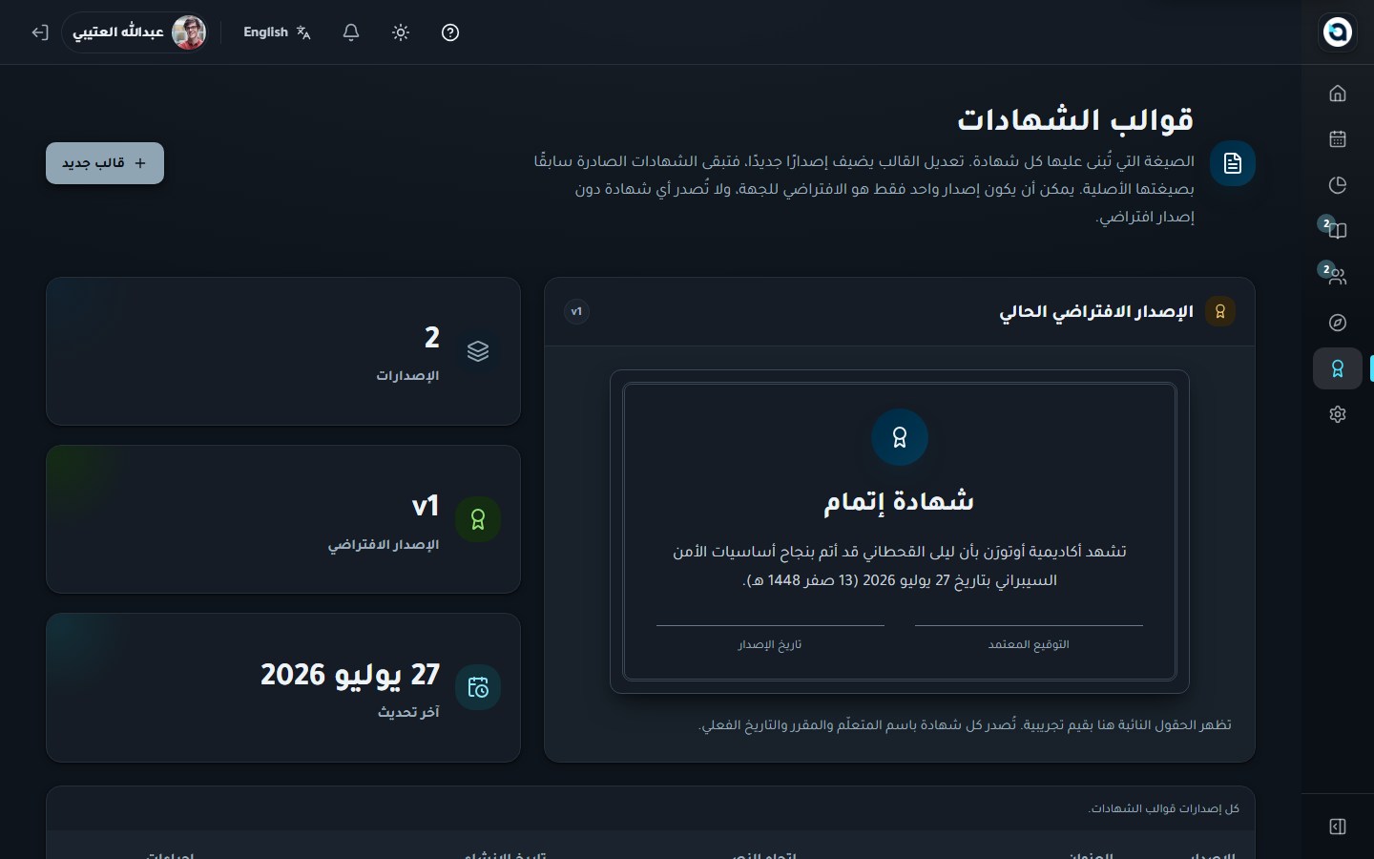Click the gold award icon beside الإصدار الافتراضي الحالي
The width and height of the screenshot is (1374, 859).
tap(1219, 311)
